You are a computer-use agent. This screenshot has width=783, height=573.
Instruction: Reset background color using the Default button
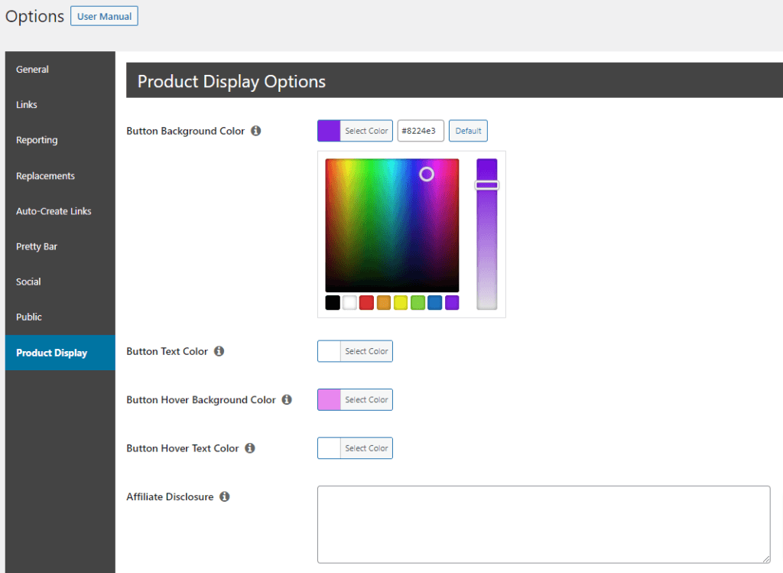pyautogui.click(x=468, y=130)
